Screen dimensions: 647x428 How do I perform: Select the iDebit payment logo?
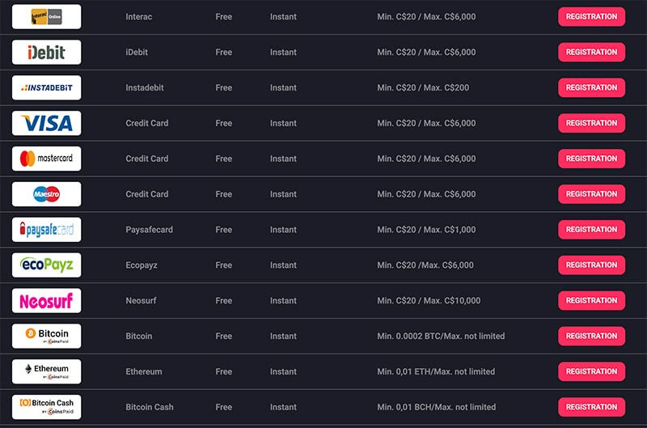coord(47,52)
